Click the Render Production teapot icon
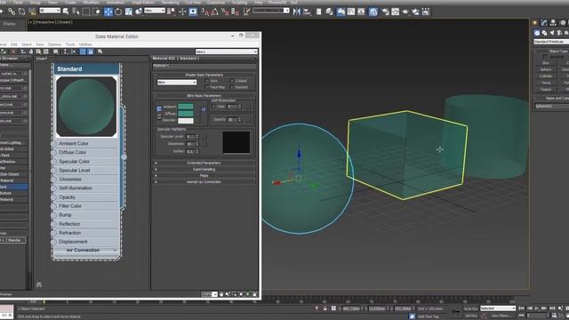 tap(405, 12)
